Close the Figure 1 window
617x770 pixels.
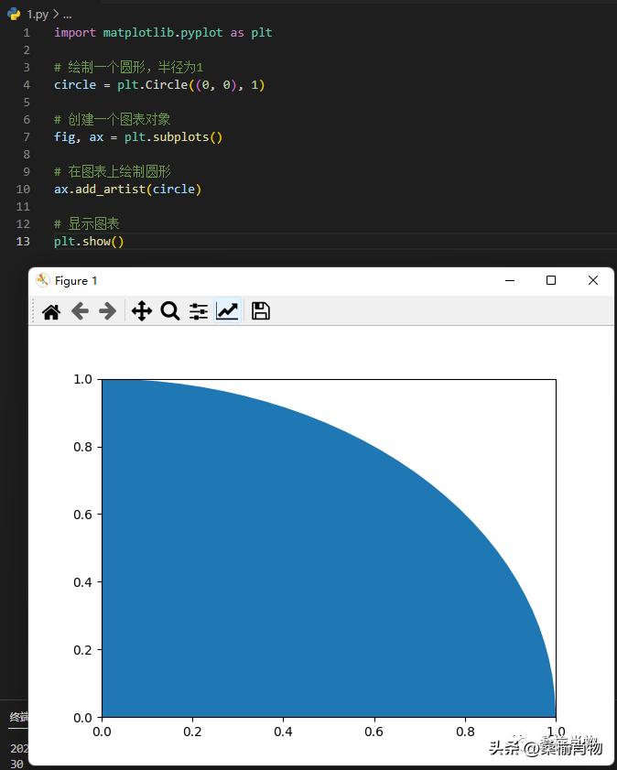(x=592, y=280)
